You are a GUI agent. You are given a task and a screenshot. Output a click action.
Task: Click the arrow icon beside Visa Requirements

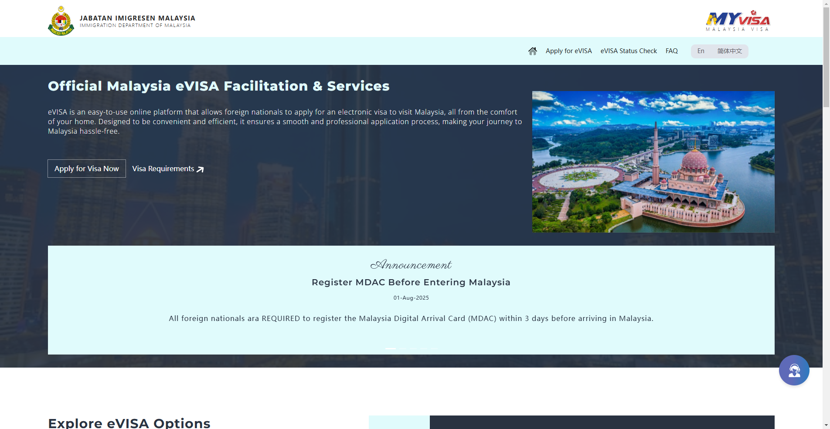point(200,169)
